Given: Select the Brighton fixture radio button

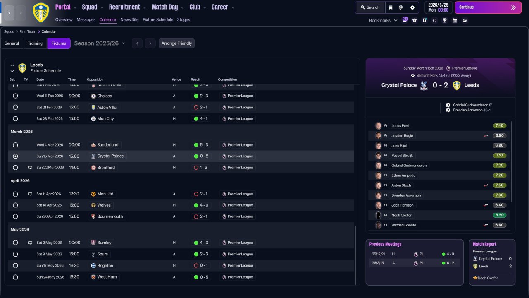Looking at the screenshot, I should tap(15, 265).
